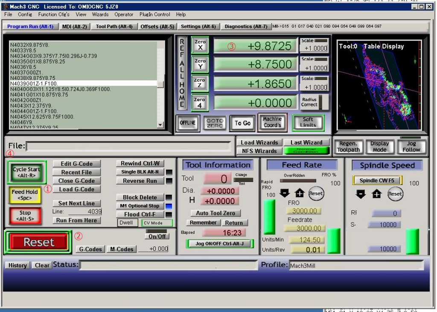Hit the big red Reset button
437x312 pixels.
[x=38, y=242]
